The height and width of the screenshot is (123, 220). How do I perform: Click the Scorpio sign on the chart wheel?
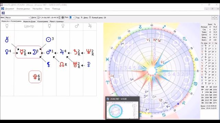tap(185, 39)
